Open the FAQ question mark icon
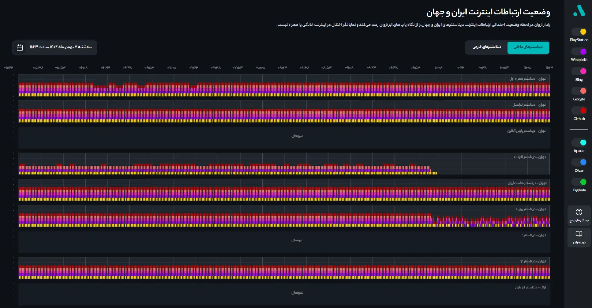 coord(579,212)
